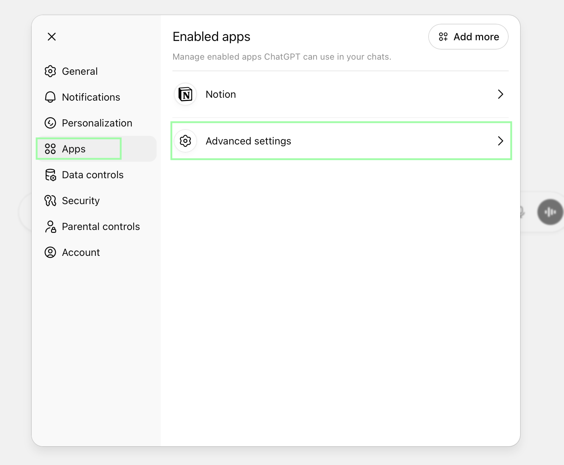Screen dimensions: 564x465
Task: Close the settings dialog with X
Action: click(x=52, y=37)
